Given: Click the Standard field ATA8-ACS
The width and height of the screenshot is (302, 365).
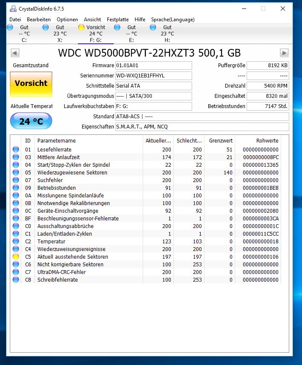Looking at the screenshot, I should 202,117.
